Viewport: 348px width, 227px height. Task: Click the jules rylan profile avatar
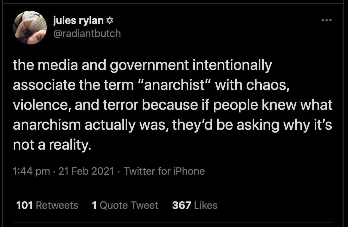[30, 28]
